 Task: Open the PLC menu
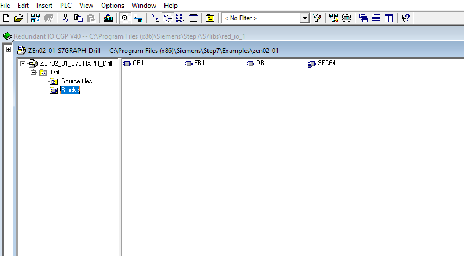66,6
